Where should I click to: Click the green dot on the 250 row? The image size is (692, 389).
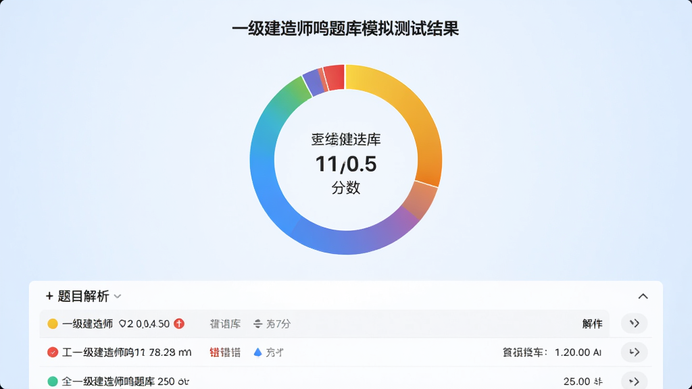(x=53, y=381)
